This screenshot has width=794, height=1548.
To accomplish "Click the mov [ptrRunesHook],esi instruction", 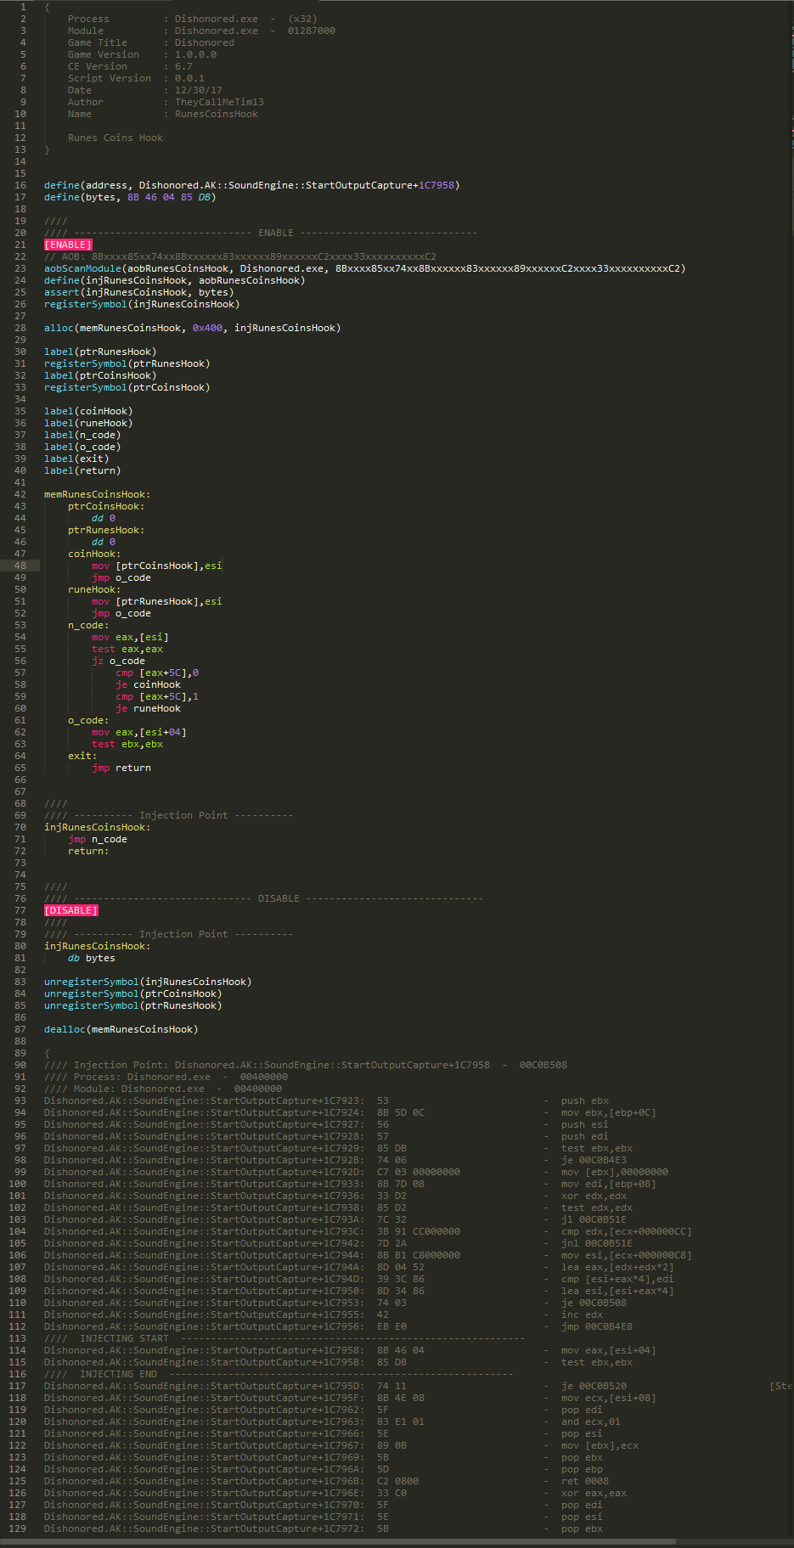I will coord(156,601).
